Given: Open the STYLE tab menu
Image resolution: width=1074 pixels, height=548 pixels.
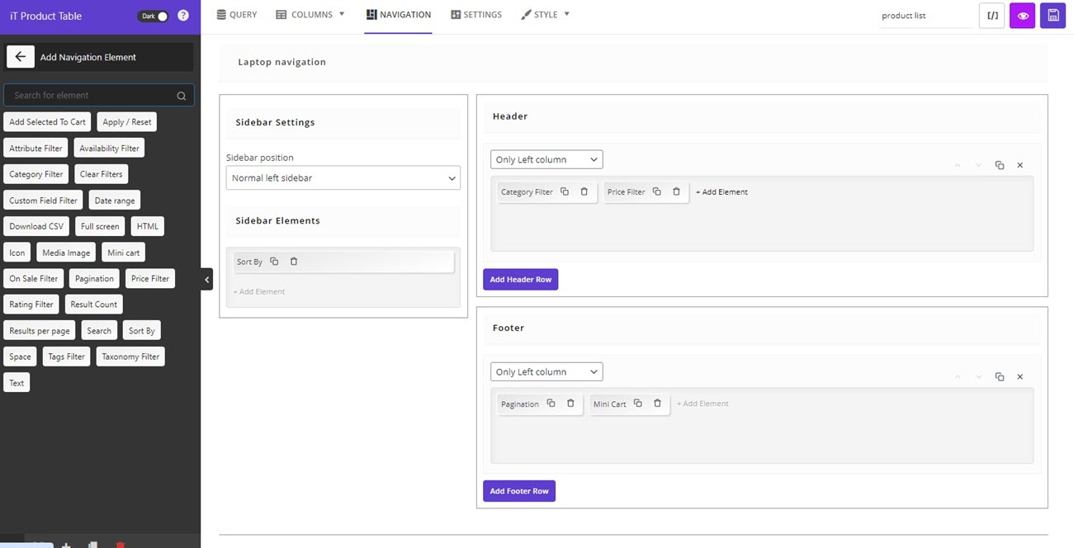Looking at the screenshot, I should (x=546, y=15).
